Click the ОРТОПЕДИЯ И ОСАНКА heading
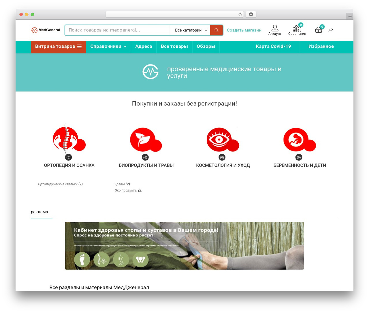 (x=69, y=165)
